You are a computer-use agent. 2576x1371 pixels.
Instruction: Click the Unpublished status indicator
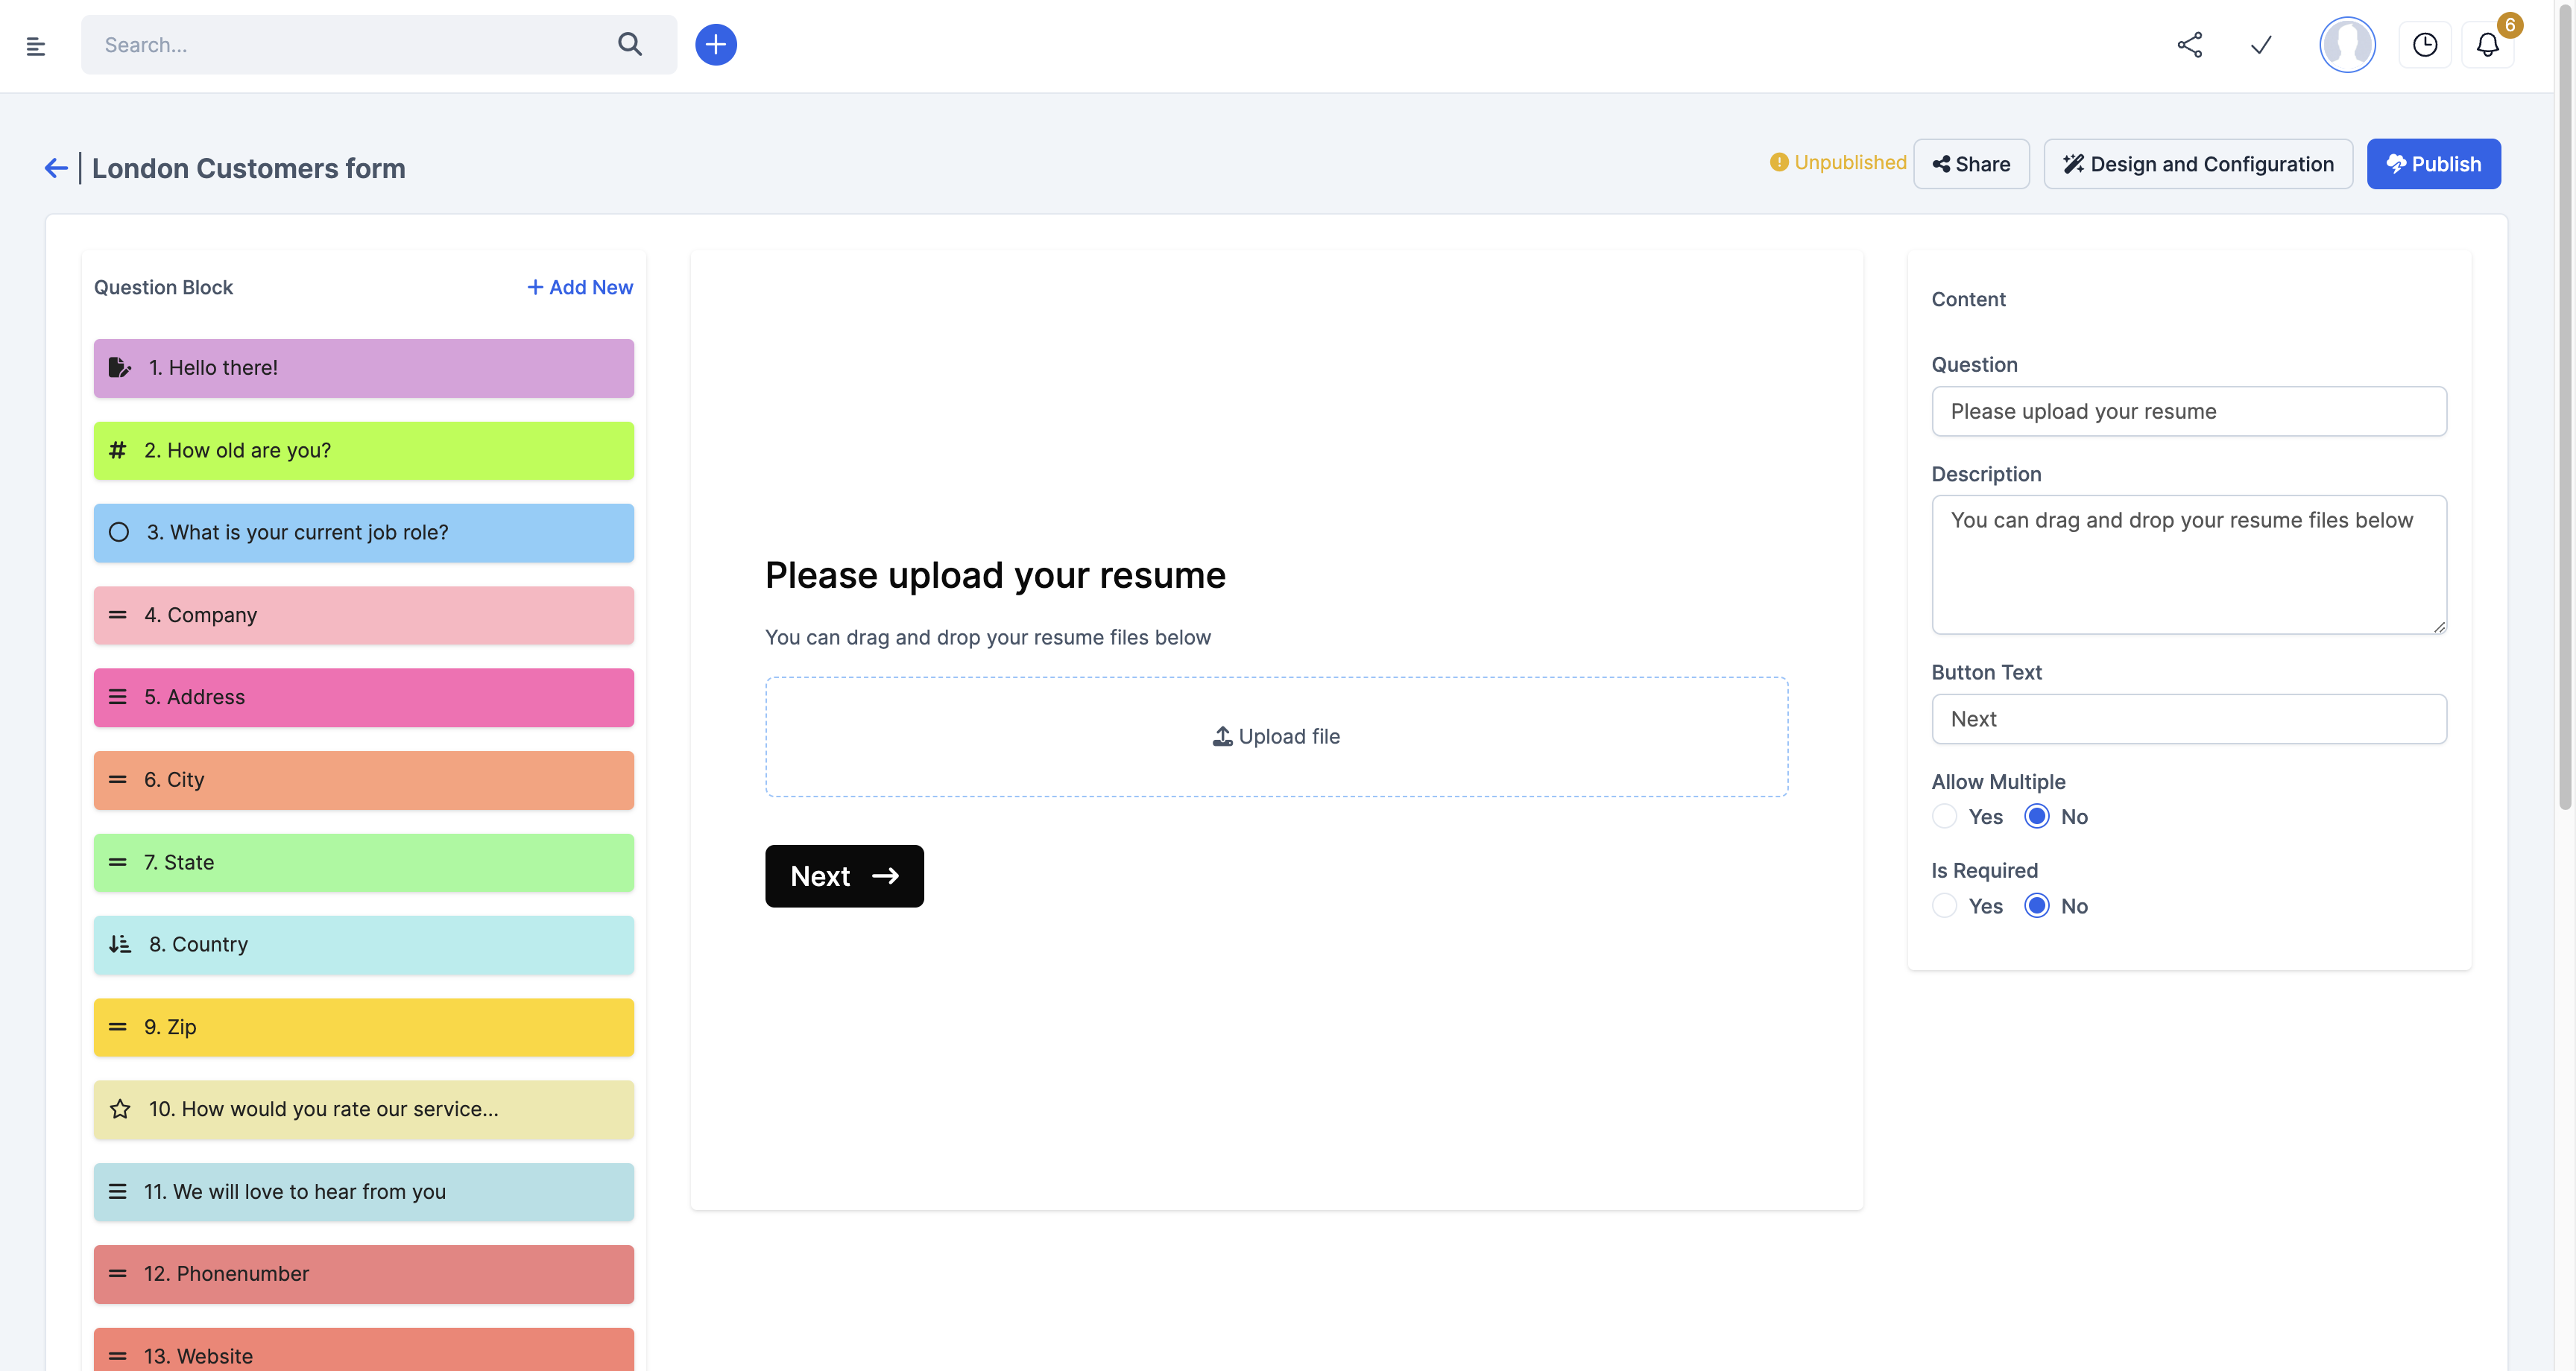[x=1837, y=162]
